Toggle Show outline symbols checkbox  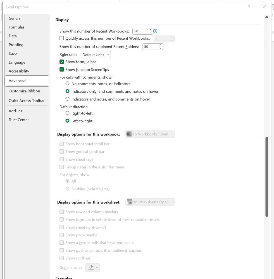pos(61,250)
